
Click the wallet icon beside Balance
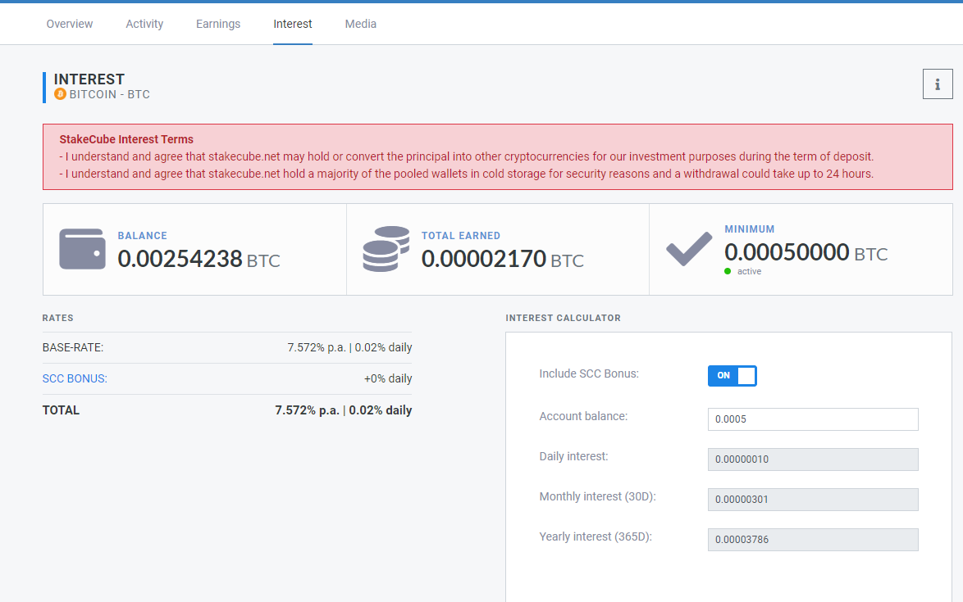pos(82,249)
